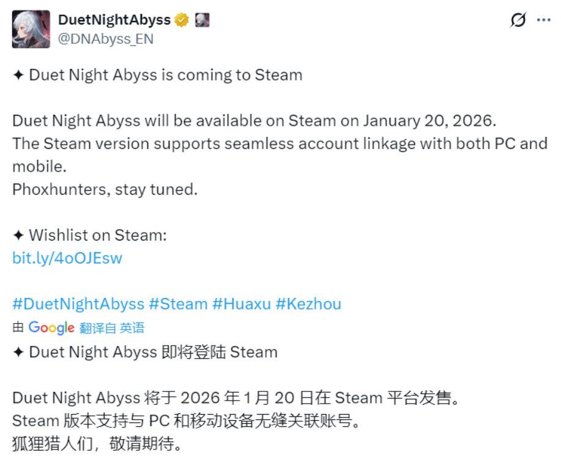Click the Google logo in translation credit

click(51, 328)
